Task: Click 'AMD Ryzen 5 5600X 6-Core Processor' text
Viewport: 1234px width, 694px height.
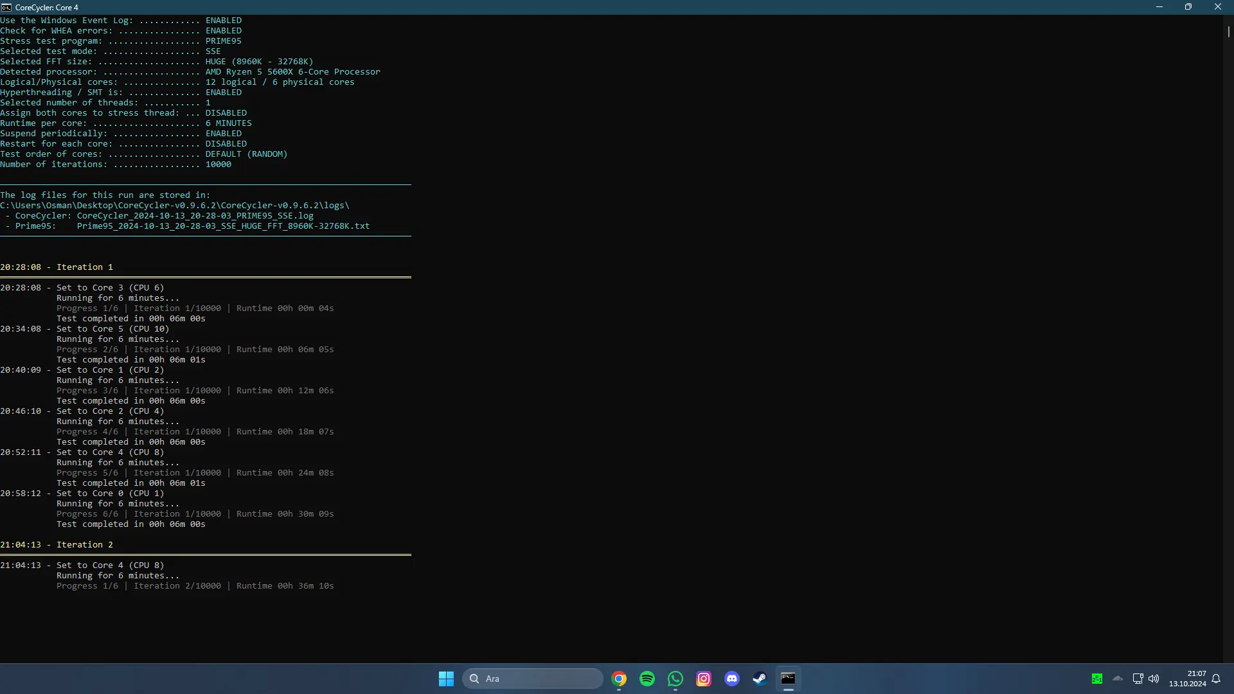Action: 293,72
